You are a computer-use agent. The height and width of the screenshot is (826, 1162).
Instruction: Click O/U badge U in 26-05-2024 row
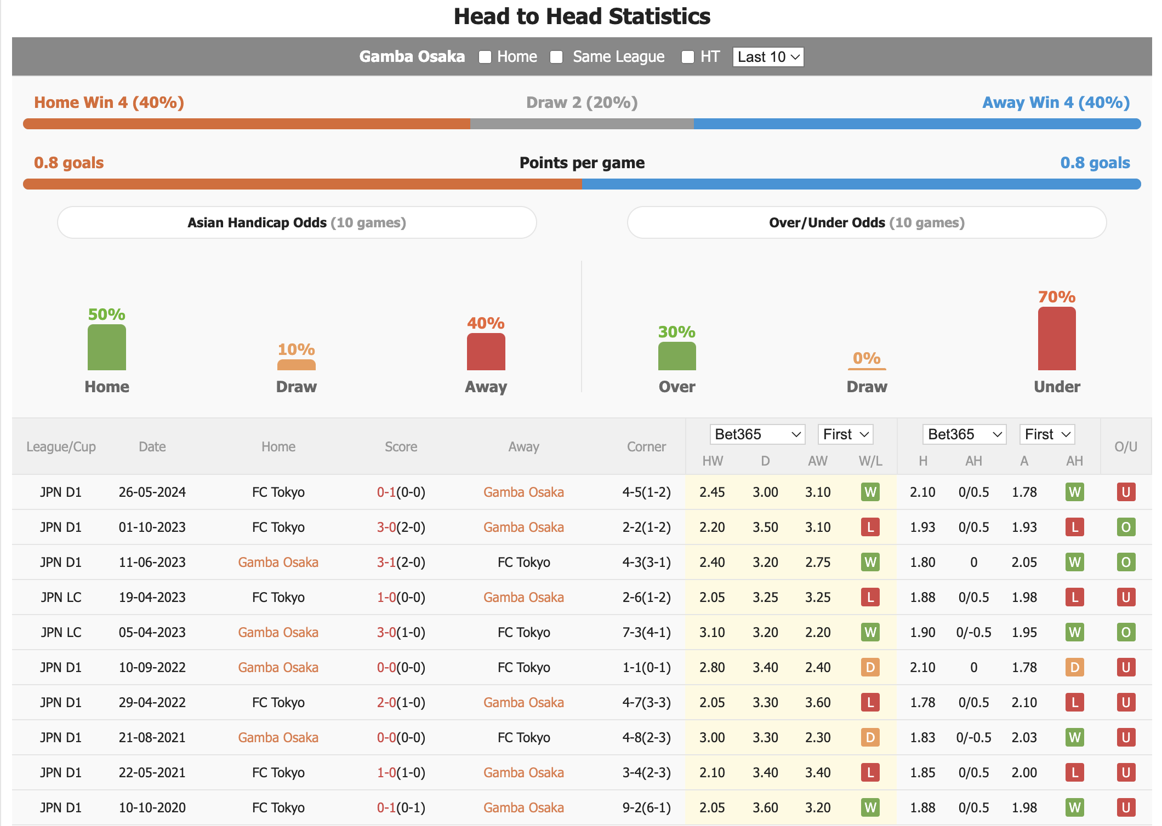(x=1126, y=492)
